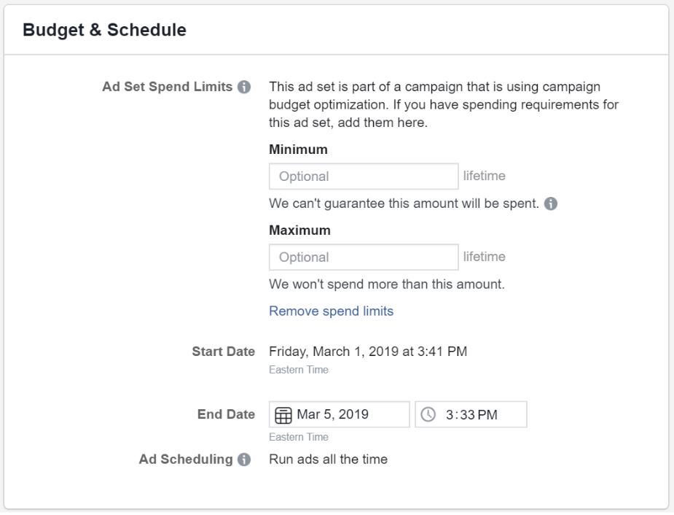This screenshot has height=515, width=674.
Task: Click Run ads all the time text
Action: tap(329, 460)
